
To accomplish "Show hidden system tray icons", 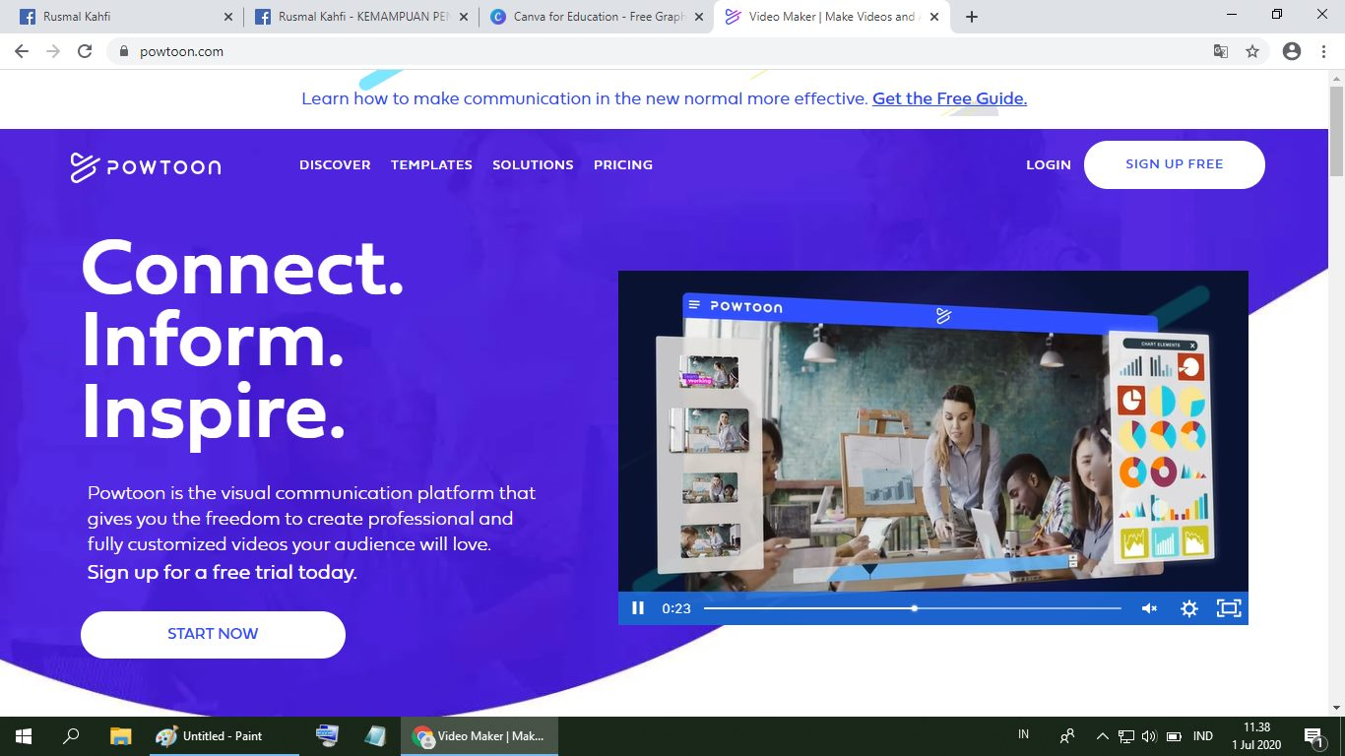I will tap(1103, 735).
